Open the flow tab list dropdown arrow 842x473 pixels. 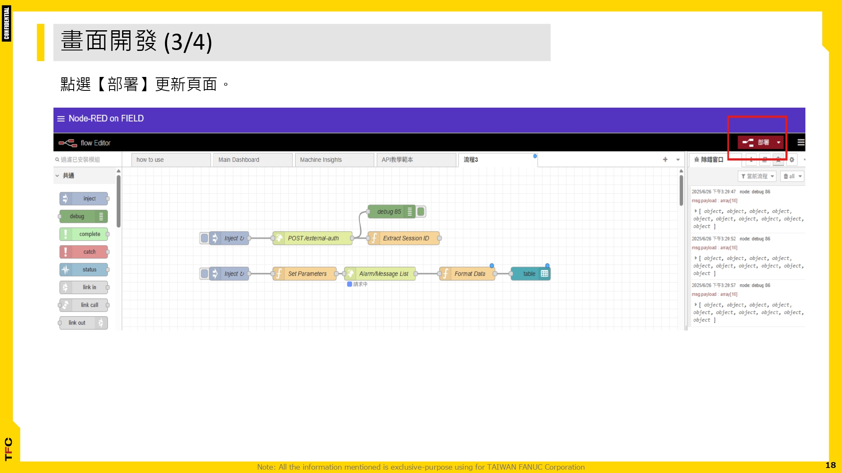tap(678, 159)
